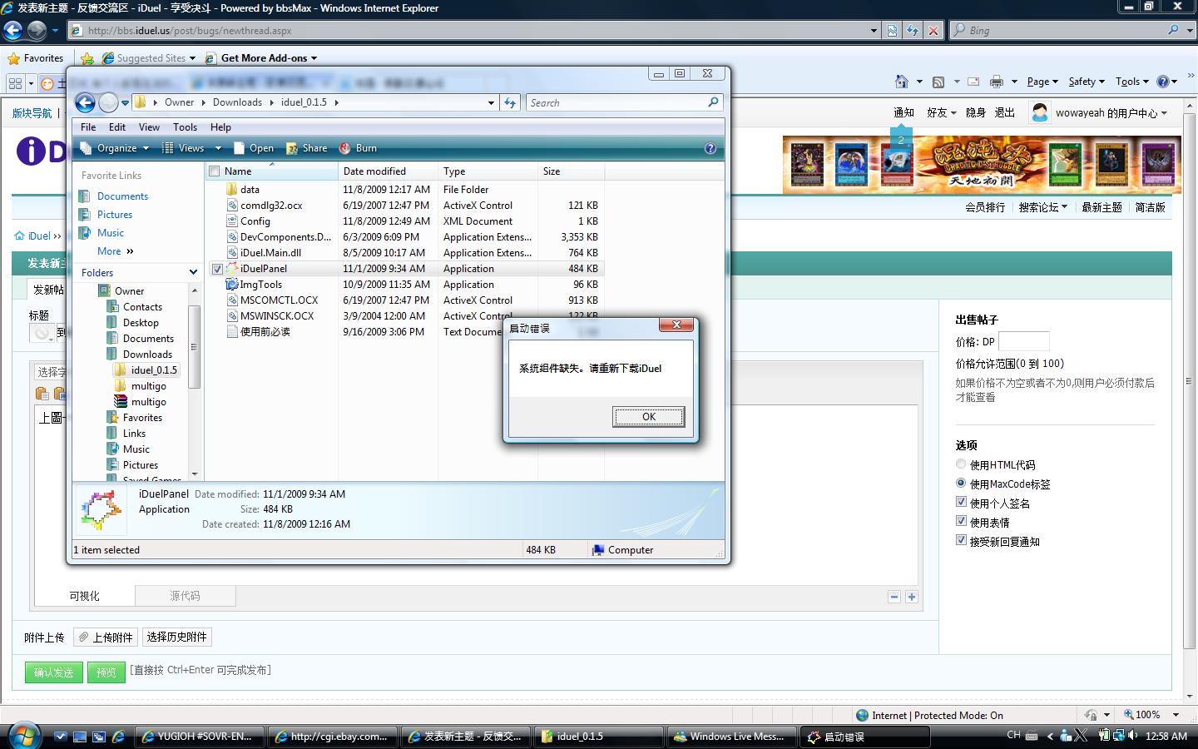This screenshot has height=749, width=1198.
Task: Switch to the 源代码 editor tab
Action: pyautogui.click(x=185, y=596)
